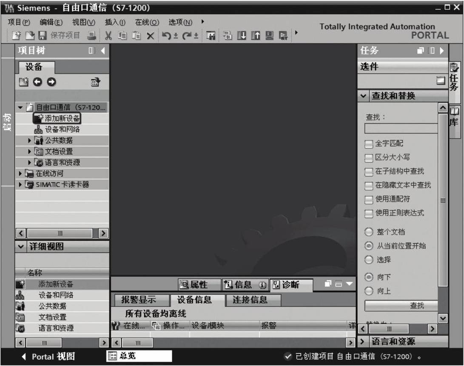Enable the 使用通配符 checkbox
Screen dimensions: 464x366
click(x=369, y=200)
